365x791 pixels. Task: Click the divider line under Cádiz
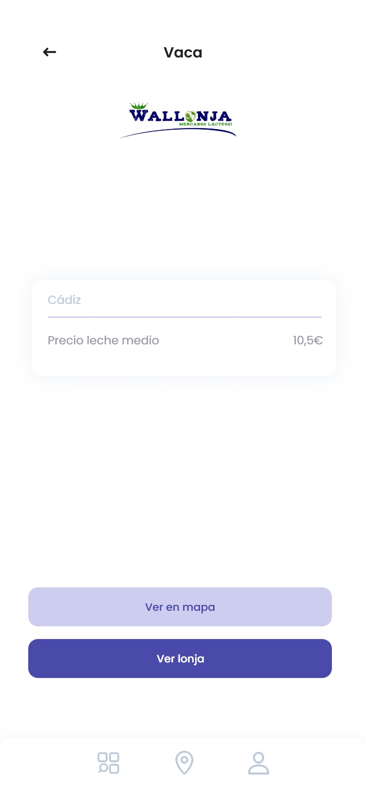(x=184, y=317)
